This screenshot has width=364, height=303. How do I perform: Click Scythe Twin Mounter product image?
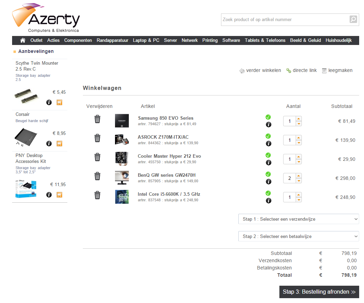click(x=26, y=96)
